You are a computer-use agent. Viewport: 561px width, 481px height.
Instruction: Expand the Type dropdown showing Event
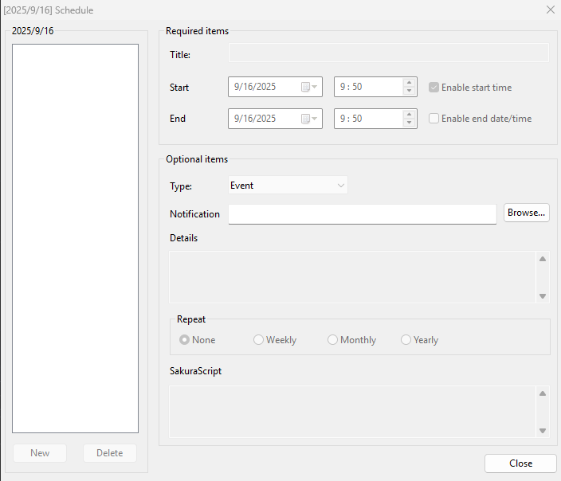pyautogui.click(x=288, y=186)
